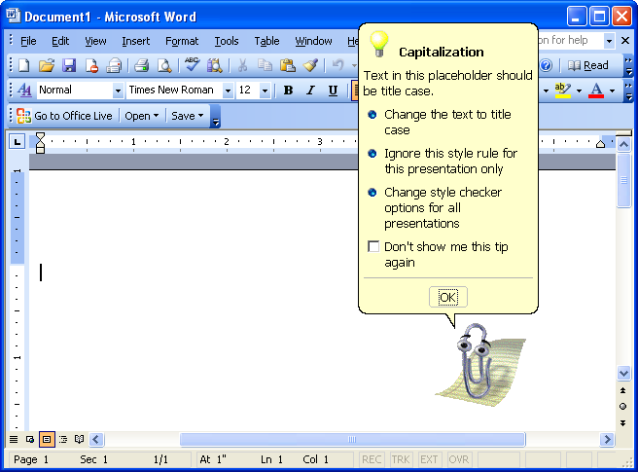
Task: Toggle REC macro recording in status bar
Action: (x=372, y=459)
